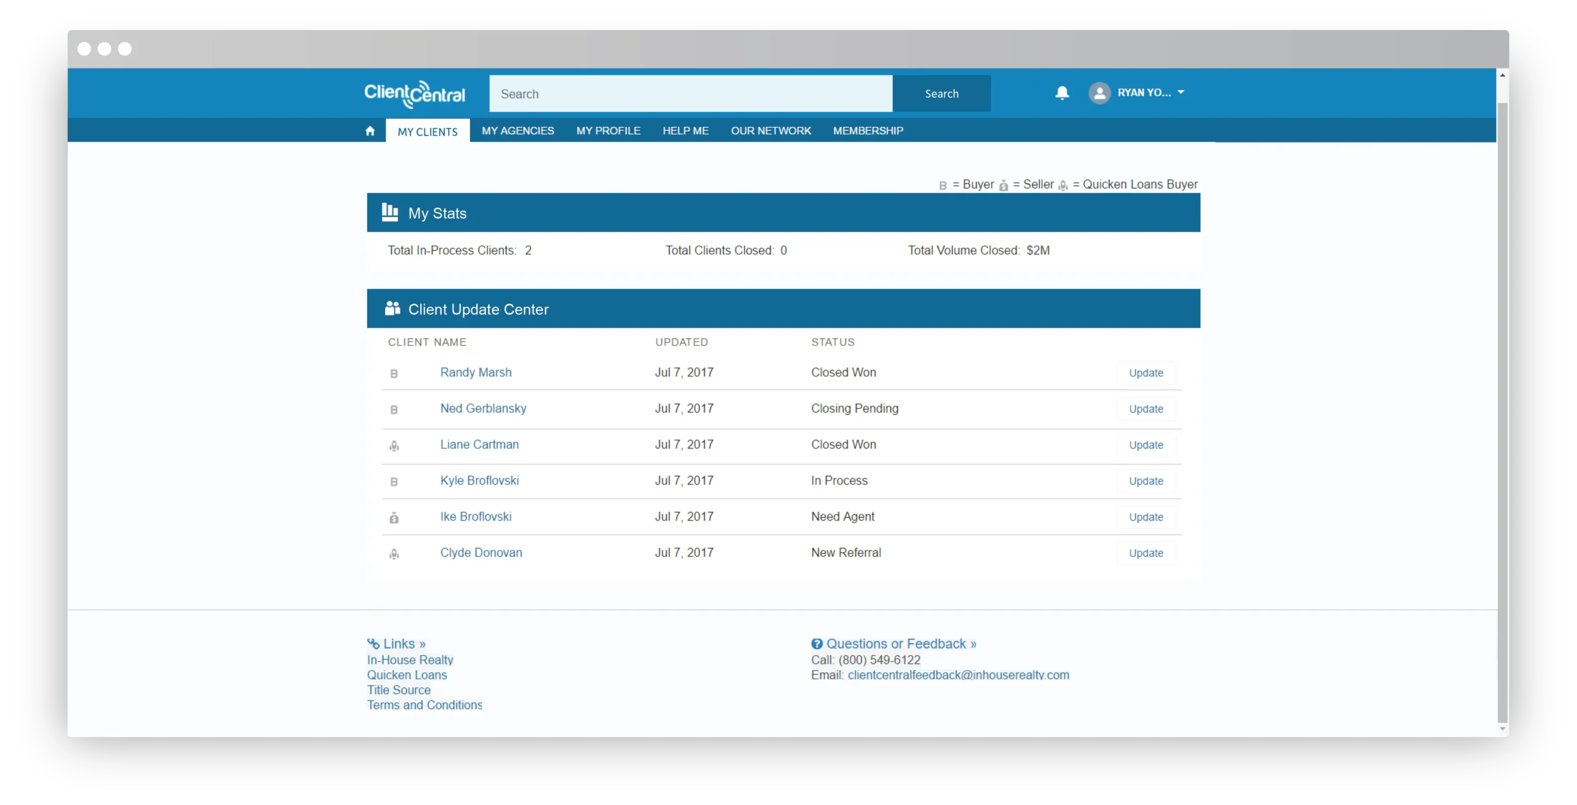Open the MEMBERSHIP navigation item

tap(867, 130)
